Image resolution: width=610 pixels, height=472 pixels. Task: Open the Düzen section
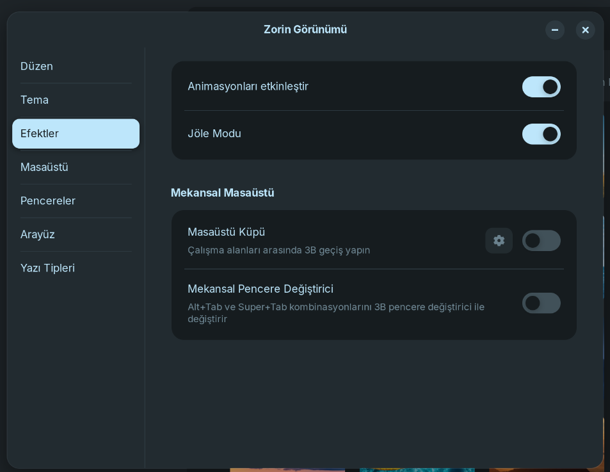(x=76, y=66)
